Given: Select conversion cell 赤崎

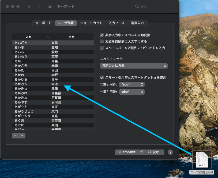Looking at the screenshot, I should point(72,66).
